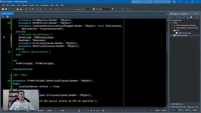This screenshot has width=201, height=113.
Task: Switch to the History view tab
Action: tap(164, 110)
